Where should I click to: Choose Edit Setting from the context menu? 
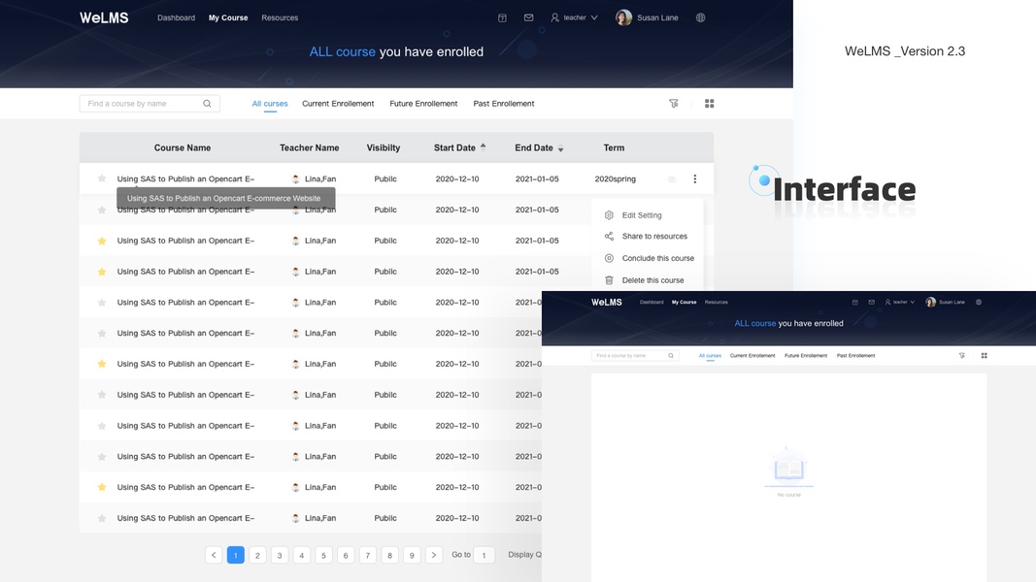point(642,215)
